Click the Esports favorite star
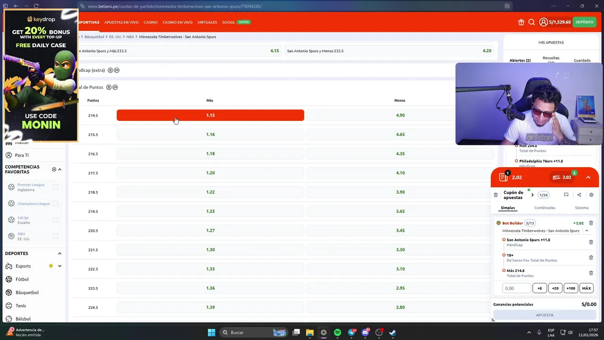The width and height of the screenshot is (604, 340). pos(51,266)
